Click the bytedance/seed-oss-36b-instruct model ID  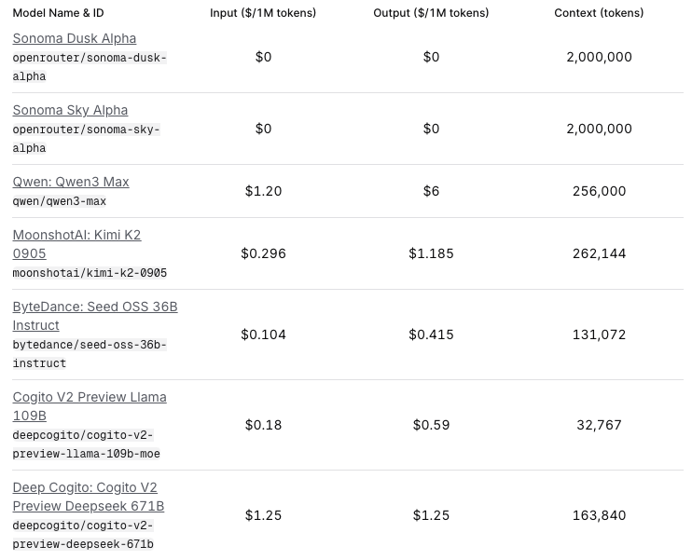(x=90, y=354)
